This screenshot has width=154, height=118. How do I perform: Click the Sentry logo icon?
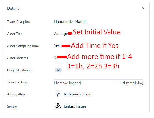(58, 106)
